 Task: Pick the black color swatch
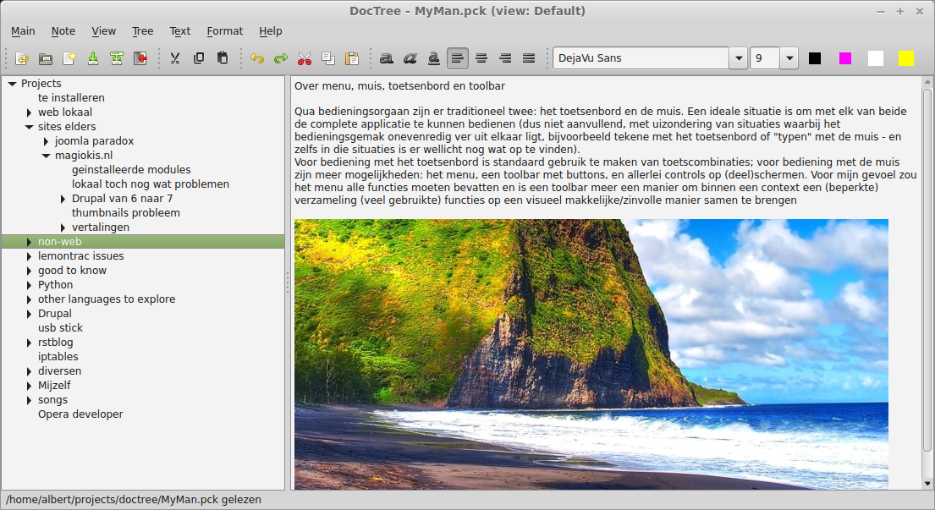(815, 58)
